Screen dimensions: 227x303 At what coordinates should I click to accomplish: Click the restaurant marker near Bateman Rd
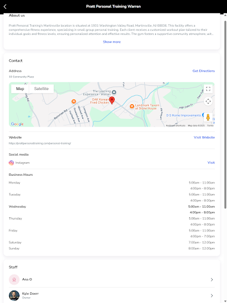[74, 101]
